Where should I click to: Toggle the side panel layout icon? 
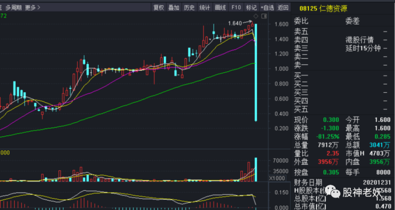(x=264, y=16)
